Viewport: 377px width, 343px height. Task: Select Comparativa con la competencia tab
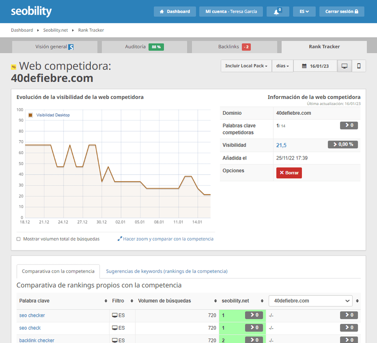tap(58, 271)
